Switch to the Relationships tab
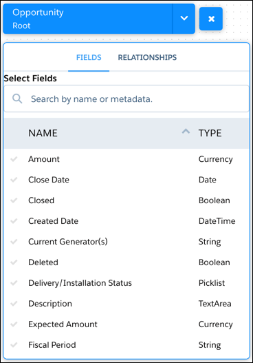 pos(147,57)
